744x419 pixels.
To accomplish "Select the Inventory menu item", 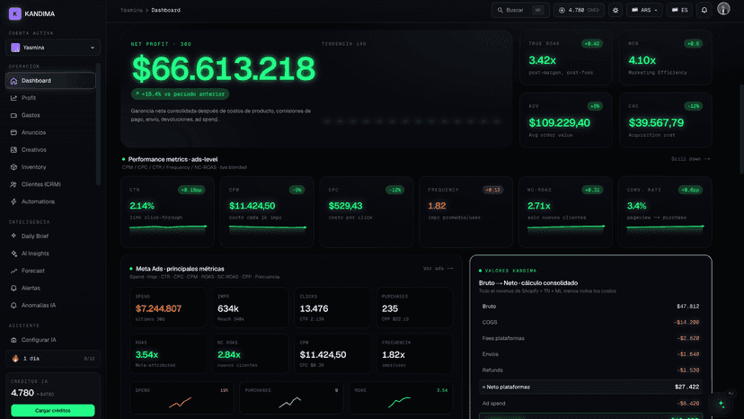I will [x=50, y=167].
